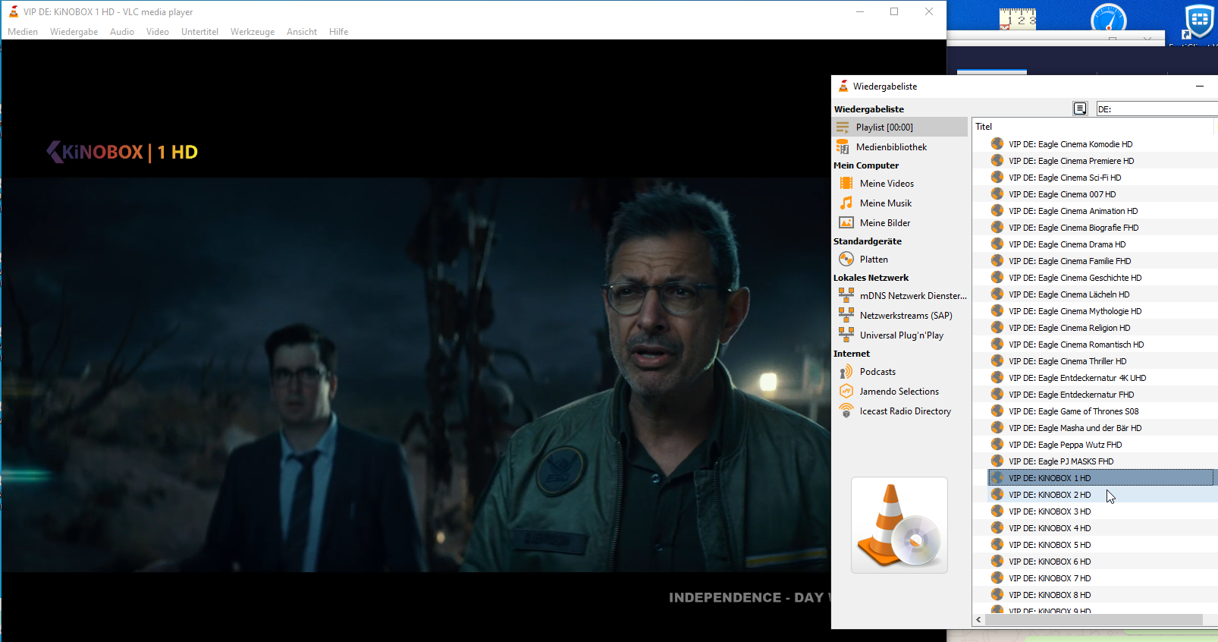
Task: Click the Universal Plug'n'Play network icon
Action: [846, 335]
